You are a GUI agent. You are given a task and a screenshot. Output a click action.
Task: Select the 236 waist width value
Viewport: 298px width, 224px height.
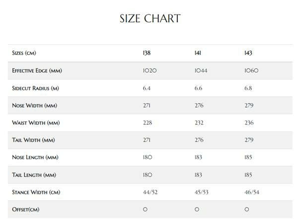pos(249,122)
